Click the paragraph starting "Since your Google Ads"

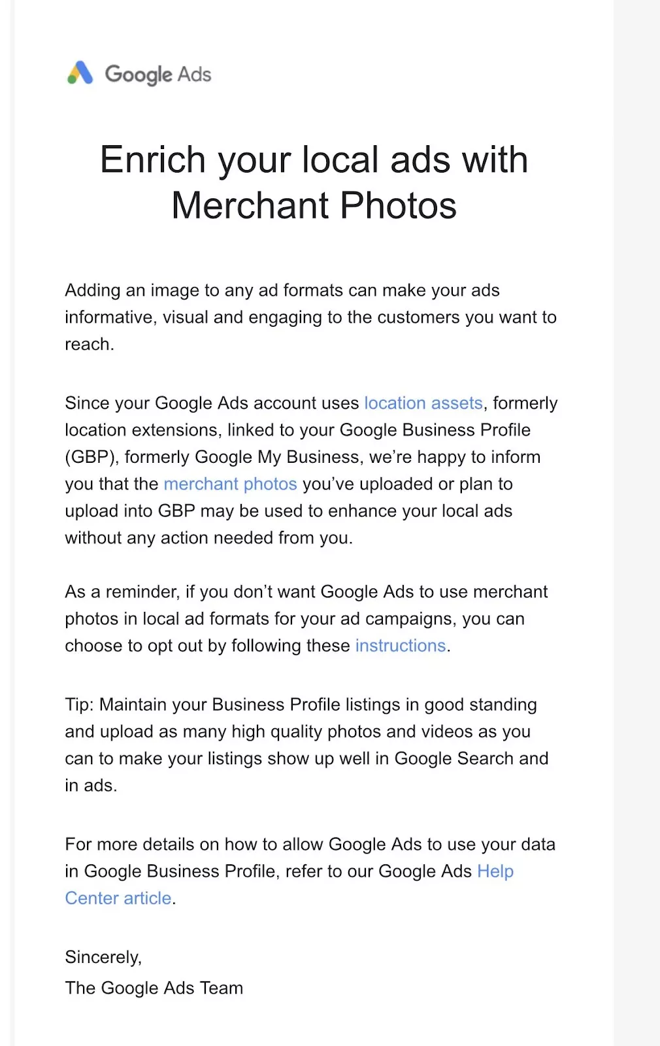click(x=311, y=470)
